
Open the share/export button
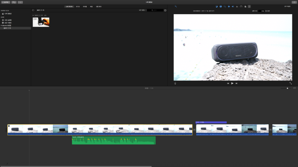click(294, 2)
